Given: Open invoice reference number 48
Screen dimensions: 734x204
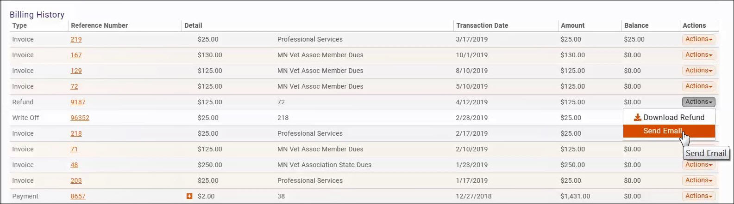Looking at the screenshot, I should click(74, 165).
